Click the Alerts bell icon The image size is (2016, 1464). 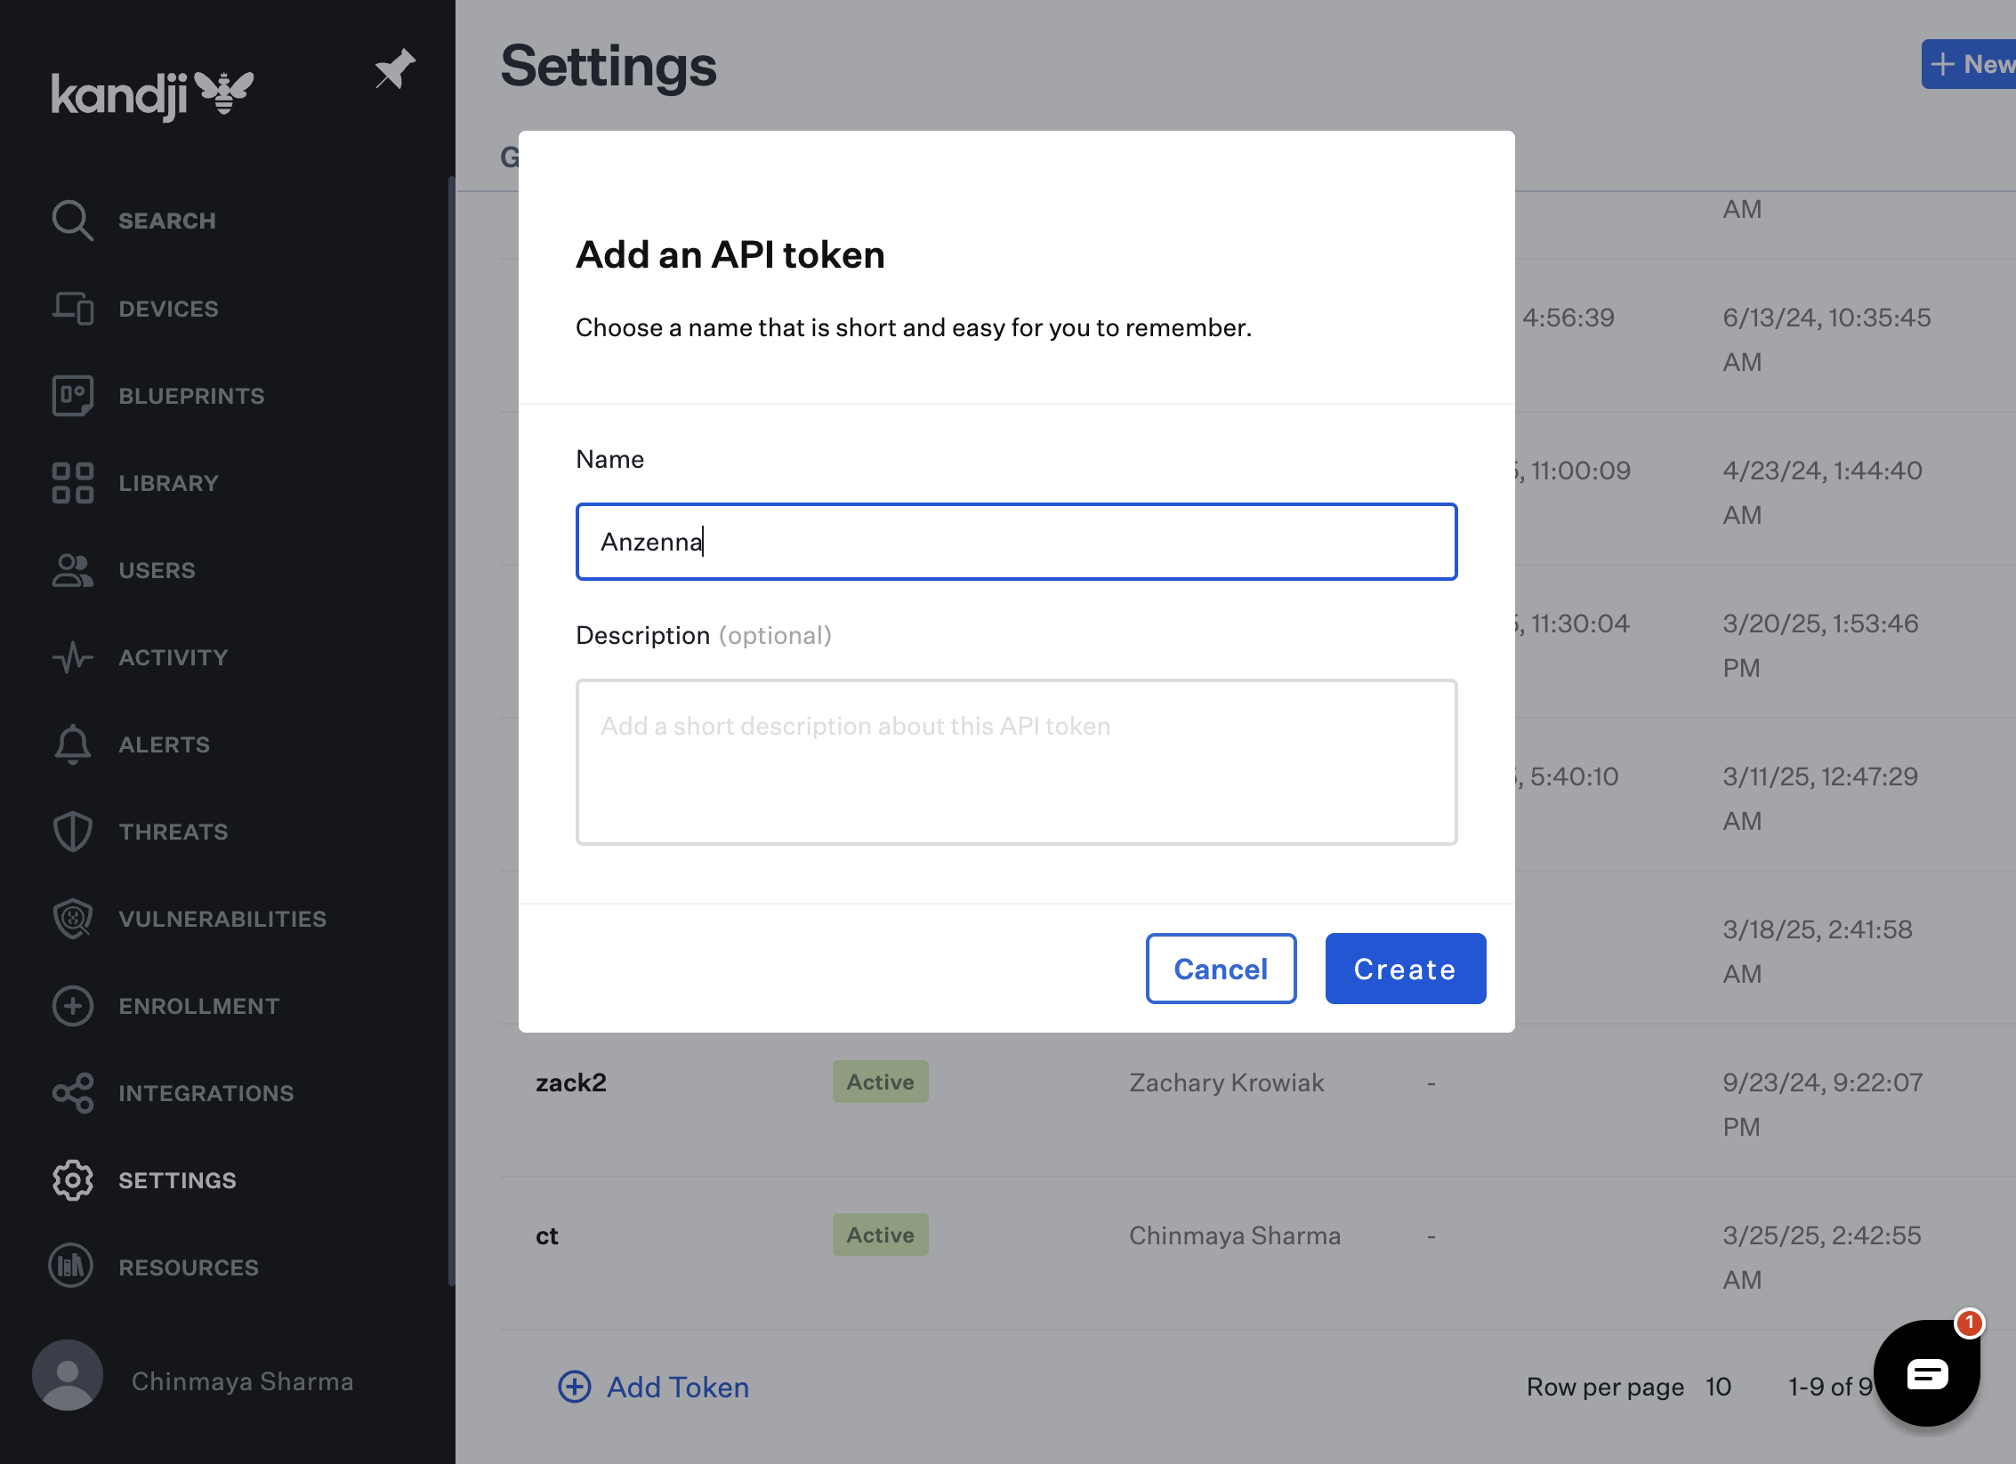pos(72,744)
